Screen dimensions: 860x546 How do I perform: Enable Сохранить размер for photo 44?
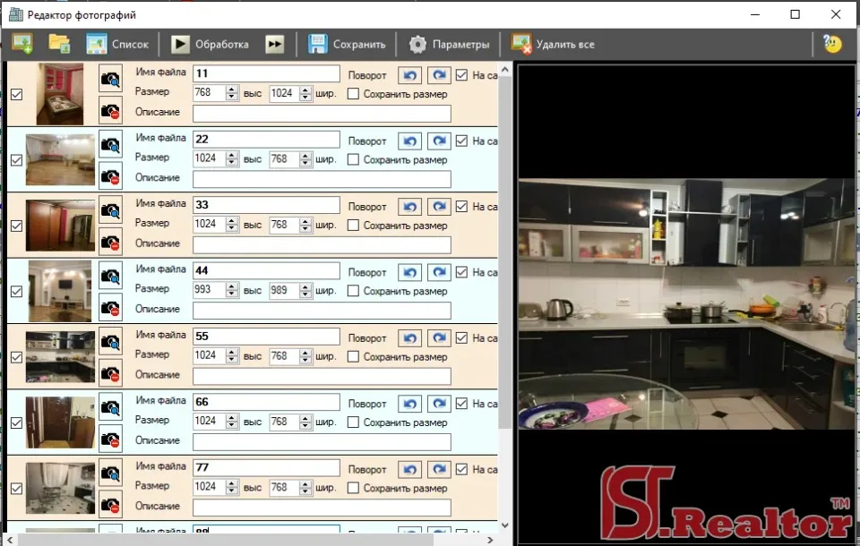(x=353, y=291)
